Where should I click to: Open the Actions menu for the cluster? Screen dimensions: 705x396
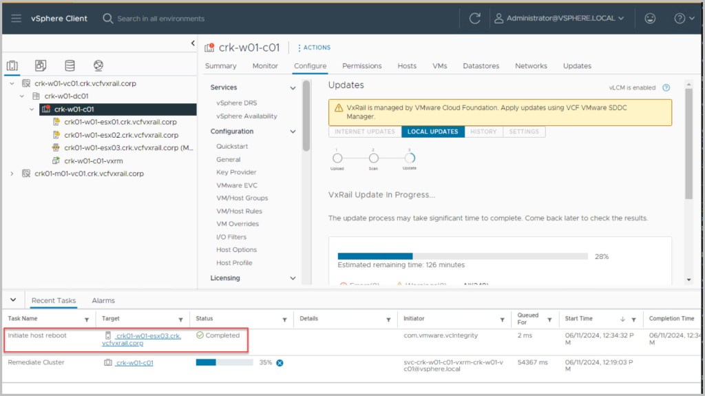coord(313,48)
